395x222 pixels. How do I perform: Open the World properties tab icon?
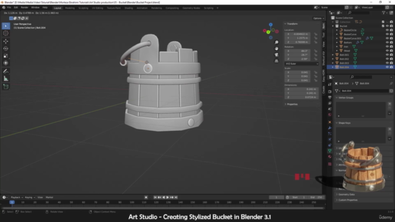pyautogui.click(x=330, y=115)
